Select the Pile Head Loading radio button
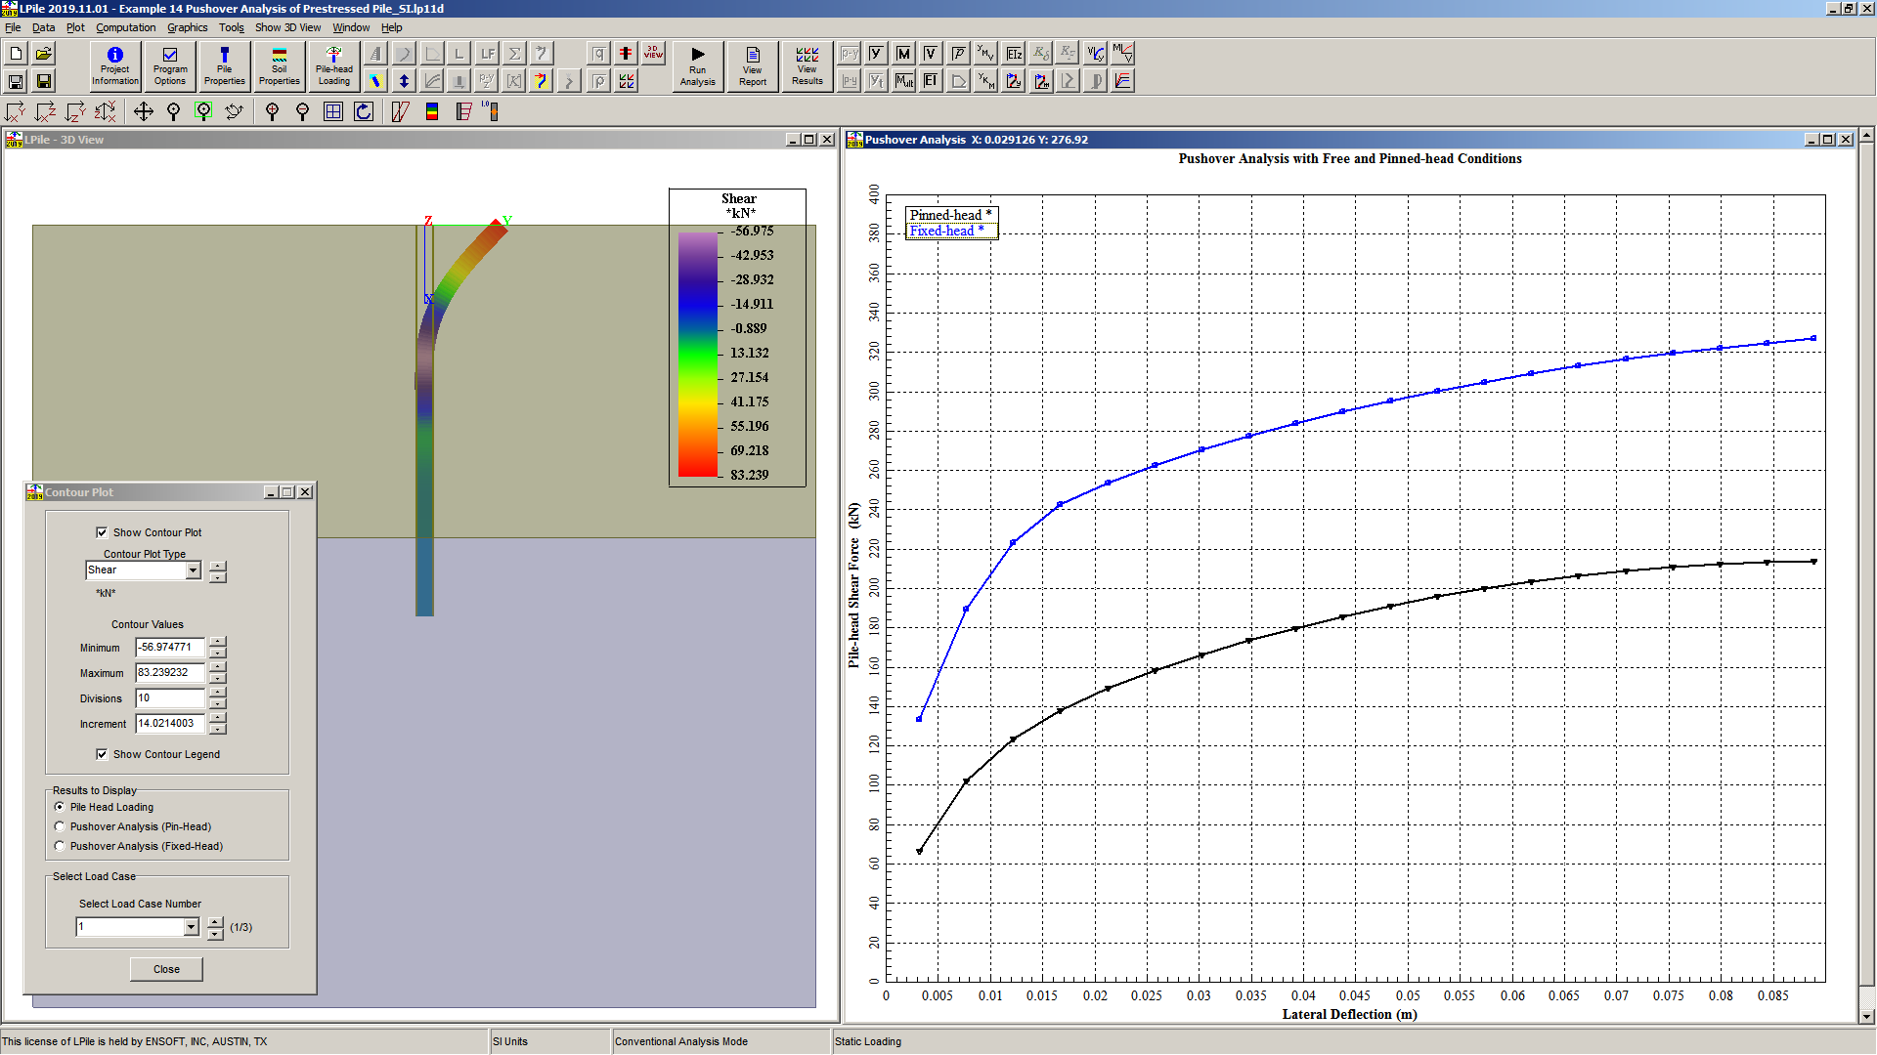 pos(60,807)
